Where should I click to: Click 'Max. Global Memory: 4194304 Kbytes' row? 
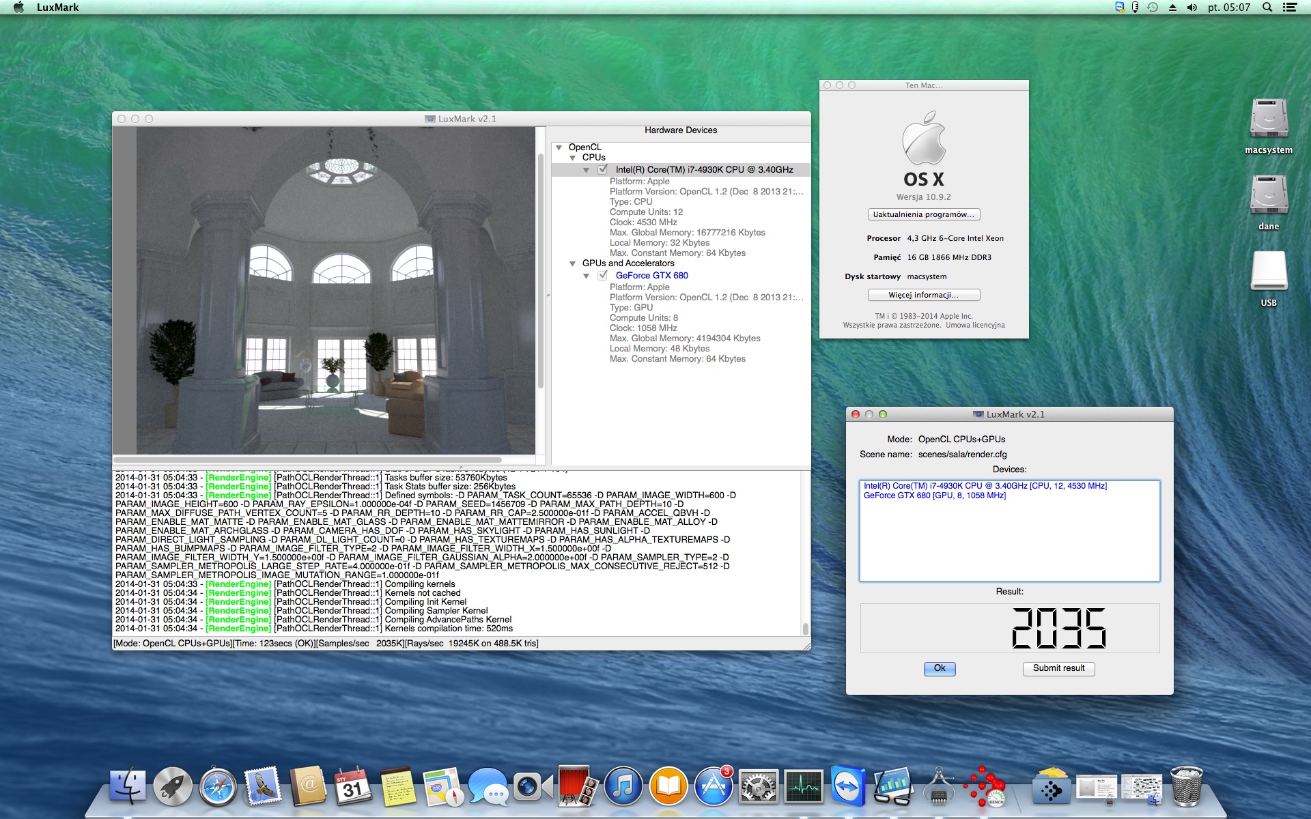click(685, 339)
